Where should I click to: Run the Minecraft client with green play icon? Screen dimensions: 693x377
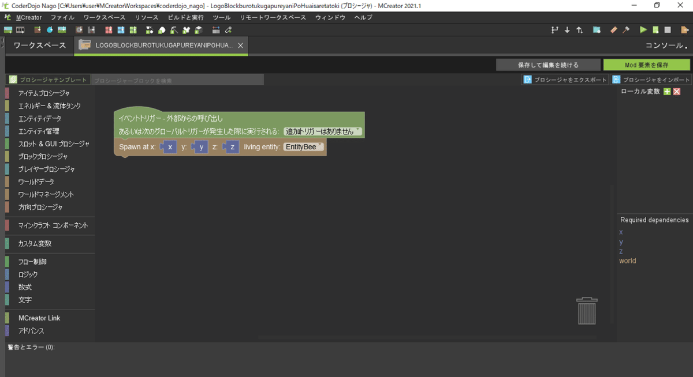[x=643, y=29]
